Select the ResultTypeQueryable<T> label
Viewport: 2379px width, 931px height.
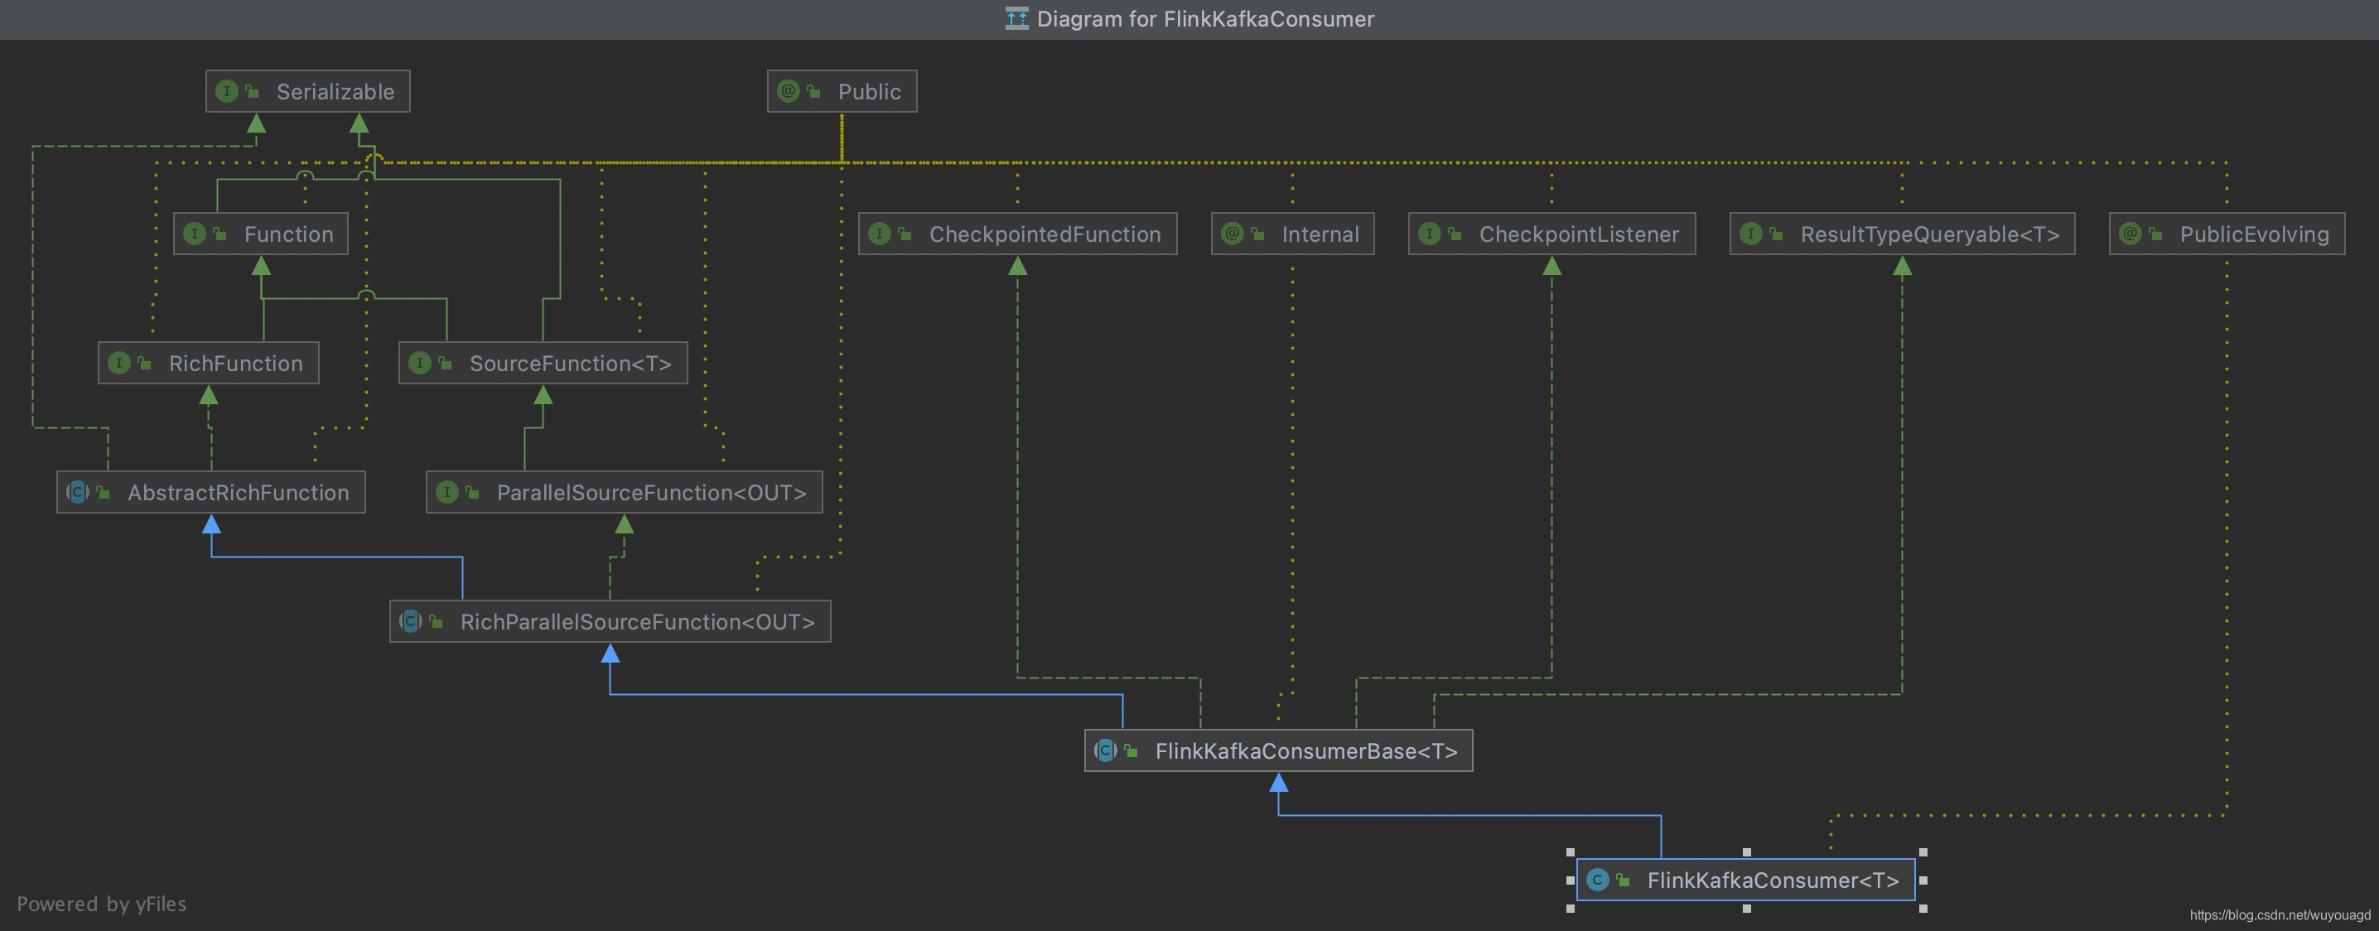[x=1930, y=234]
